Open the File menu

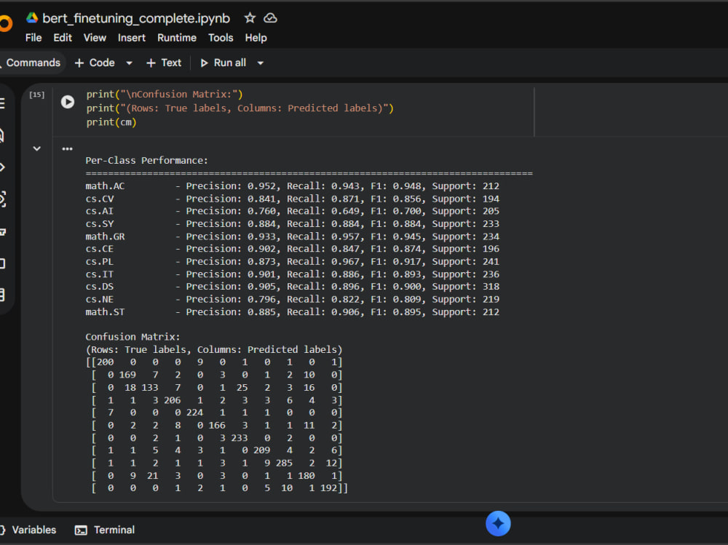(33, 38)
